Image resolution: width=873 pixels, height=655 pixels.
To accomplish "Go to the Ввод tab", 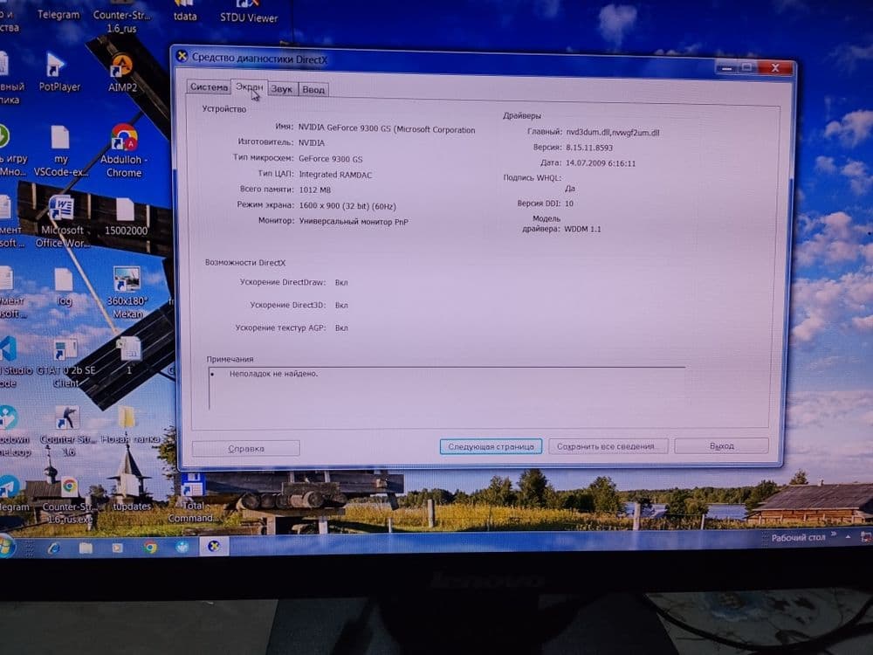I will click(x=313, y=90).
